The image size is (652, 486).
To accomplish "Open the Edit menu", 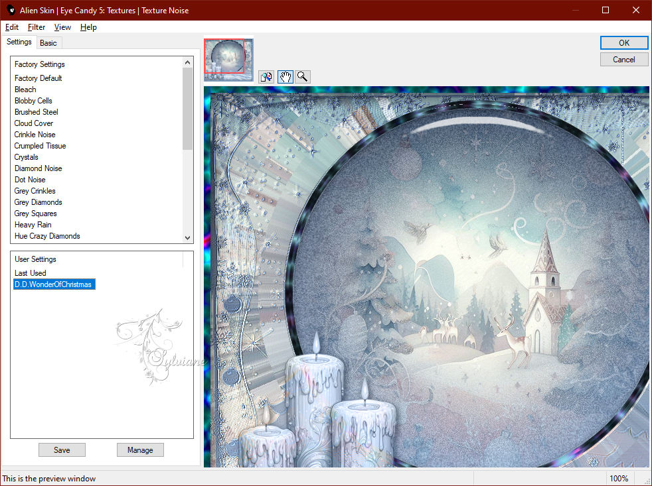I will tap(12, 27).
